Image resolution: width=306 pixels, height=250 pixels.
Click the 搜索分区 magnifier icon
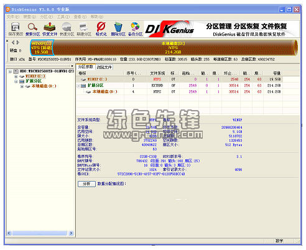(x=32, y=27)
